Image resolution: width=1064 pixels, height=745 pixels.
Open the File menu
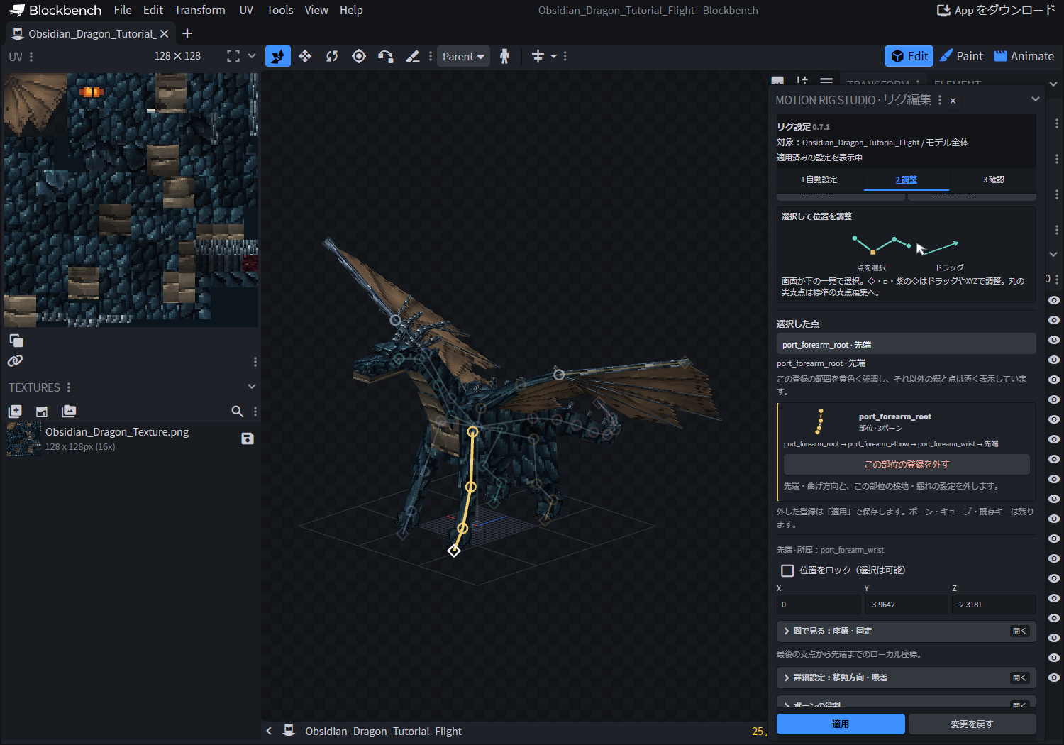click(x=123, y=10)
